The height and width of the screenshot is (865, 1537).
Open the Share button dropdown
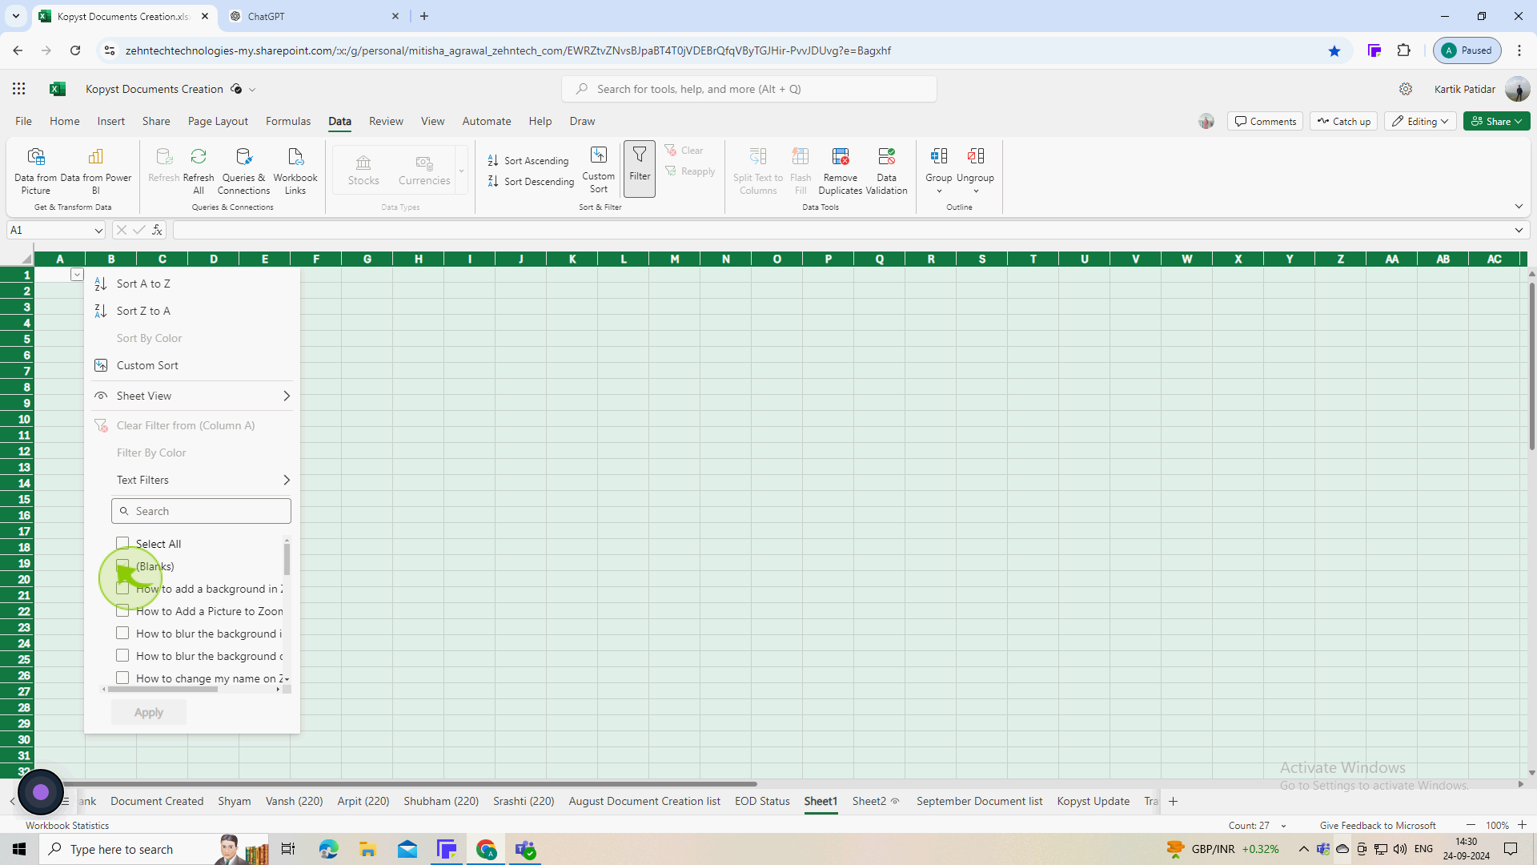pos(1496,121)
